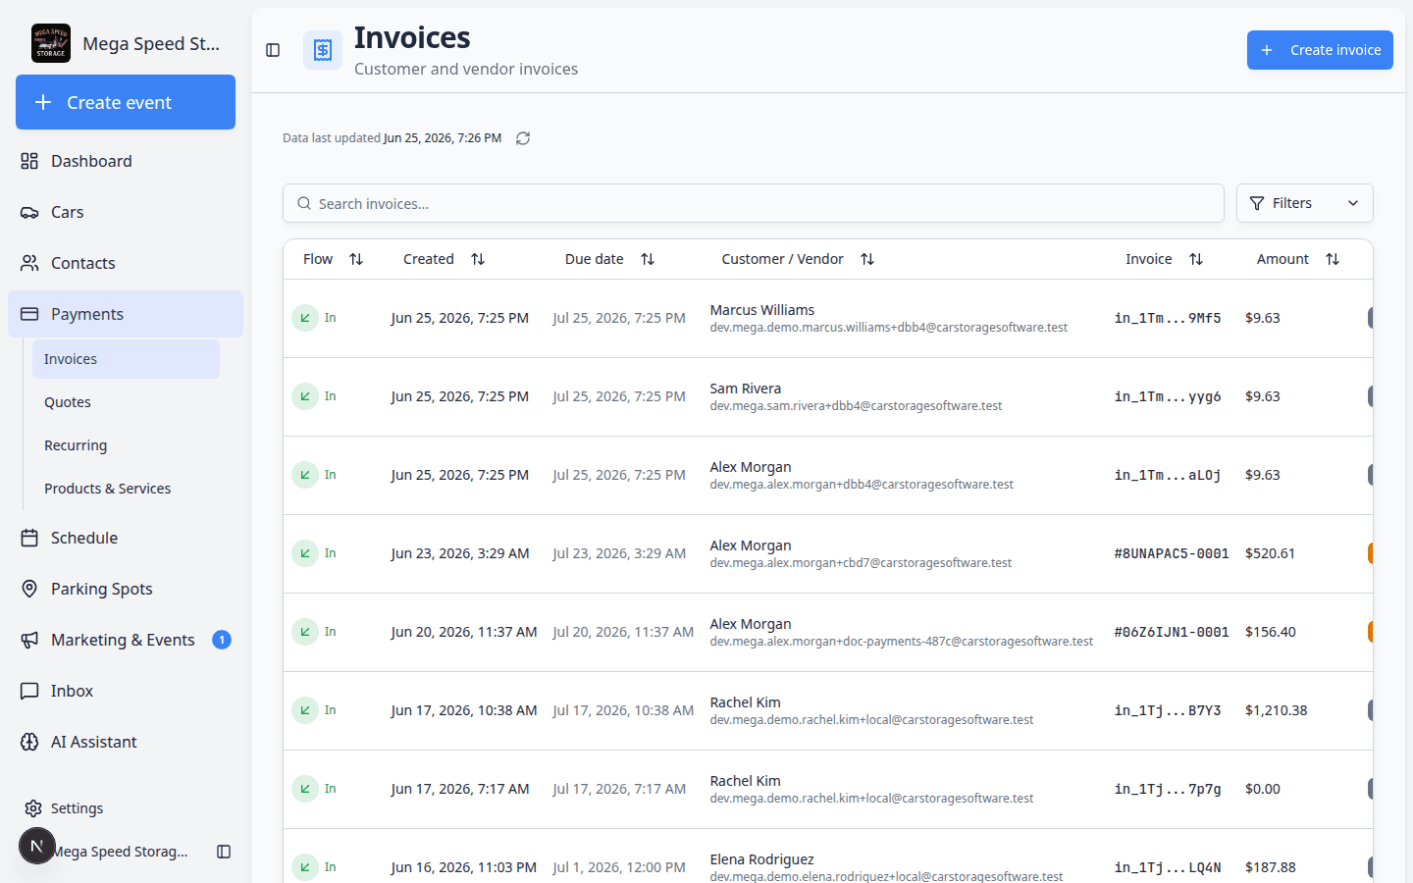Image resolution: width=1413 pixels, height=883 pixels.
Task: Click invoice number in_1Tj...B7Y3
Action: pyautogui.click(x=1168, y=710)
